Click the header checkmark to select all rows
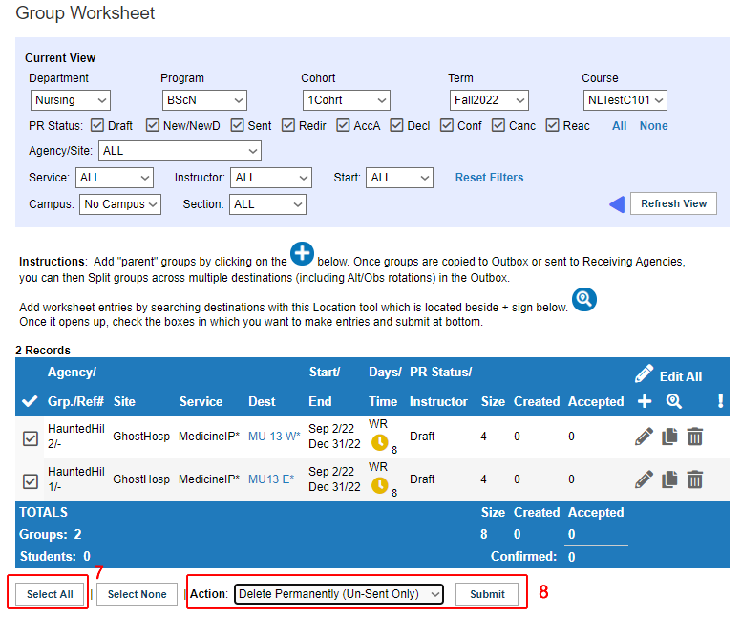Screen dimensions: 741x618 30,401
